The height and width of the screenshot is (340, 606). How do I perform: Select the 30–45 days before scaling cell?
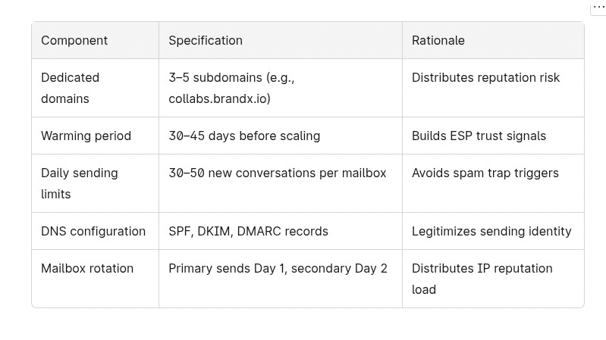[x=244, y=136]
